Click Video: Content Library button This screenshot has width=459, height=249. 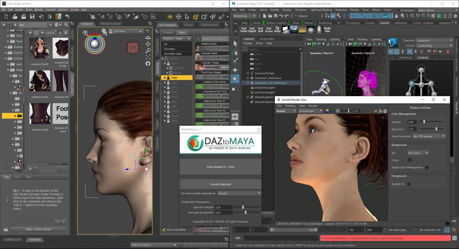[x=38, y=229]
